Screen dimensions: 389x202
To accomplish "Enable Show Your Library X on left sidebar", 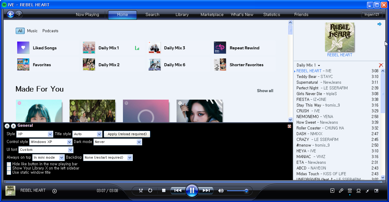I will [9, 168].
